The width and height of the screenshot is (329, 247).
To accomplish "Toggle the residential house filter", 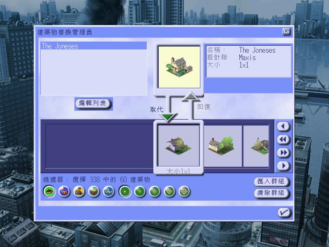I will tap(49, 191).
